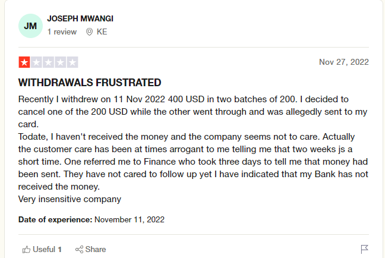Screen dimensions: 385x258
Task: Click the Useful count number 1
Action: 59,250
